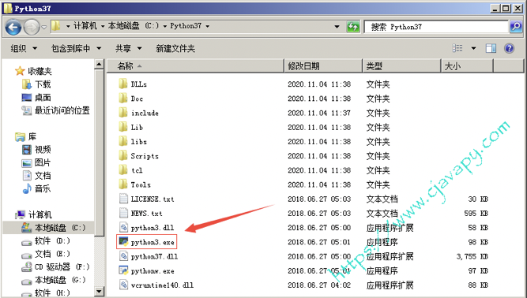Focus the 搜索 Python37 search box
Viewport: 527px width, 298px height.
pyautogui.click(x=437, y=27)
